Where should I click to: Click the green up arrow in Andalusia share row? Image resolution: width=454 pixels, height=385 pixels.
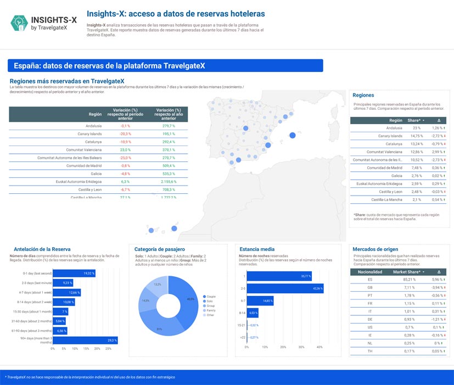coord(444,128)
